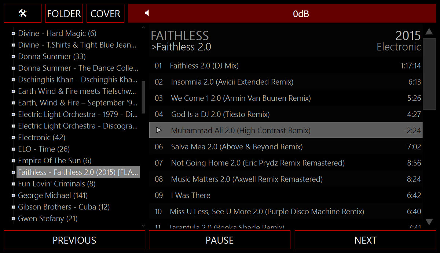Image resolution: width=440 pixels, height=253 pixels.
Task: Expand the ELO - Time node
Action: click(x=13, y=149)
